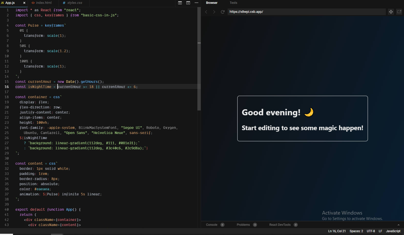Click "100vh" value on line 23
This screenshot has width=404, height=235.
tap(42, 122)
